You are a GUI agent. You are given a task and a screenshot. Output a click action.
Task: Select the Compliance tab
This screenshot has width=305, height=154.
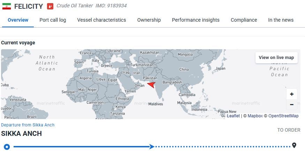pyautogui.click(x=244, y=20)
